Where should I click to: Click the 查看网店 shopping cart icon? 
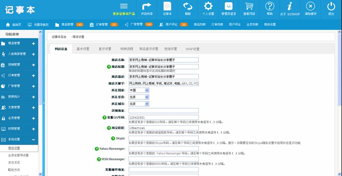(249, 6)
